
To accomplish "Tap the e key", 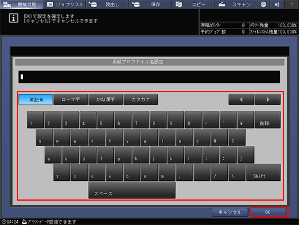I will [x=79, y=137].
